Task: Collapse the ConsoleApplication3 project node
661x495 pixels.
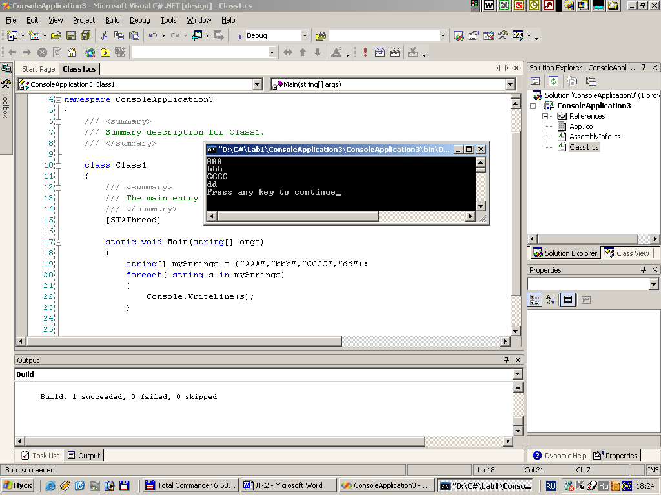Action: (x=533, y=106)
